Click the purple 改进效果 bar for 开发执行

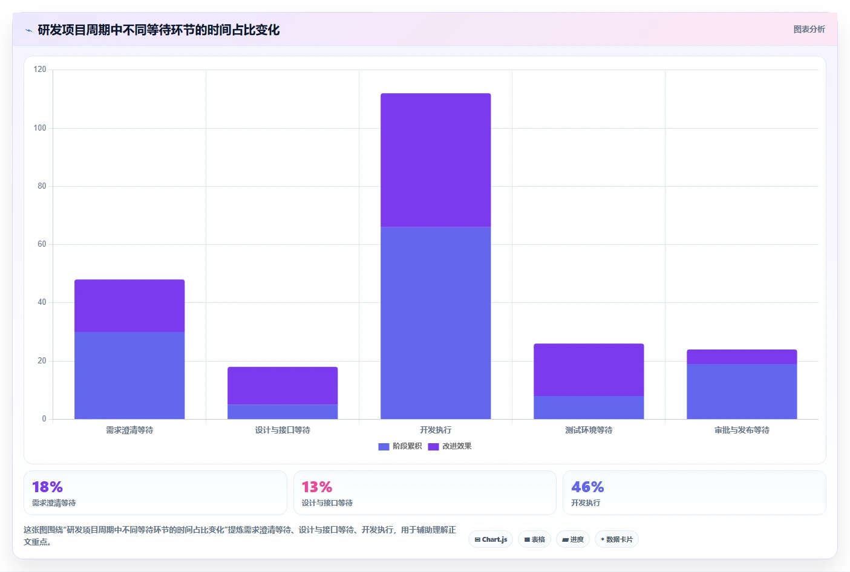(436, 160)
